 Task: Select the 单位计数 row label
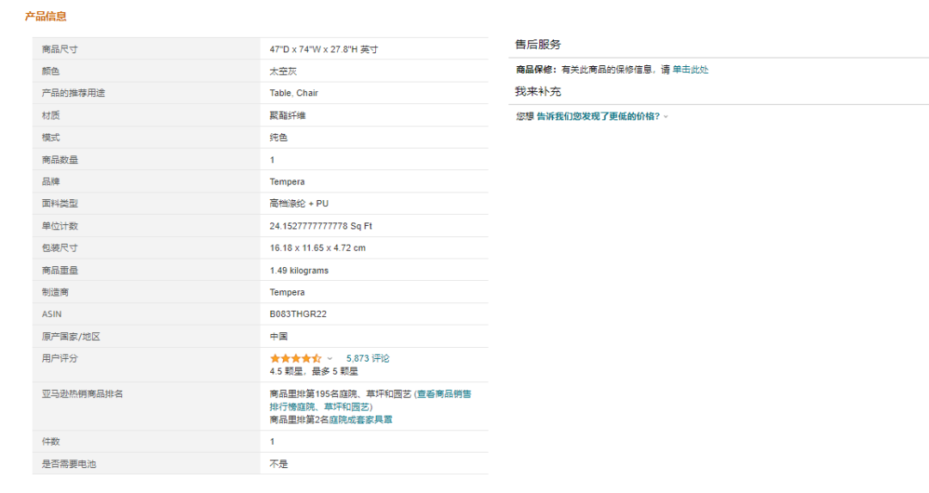(x=59, y=226)
